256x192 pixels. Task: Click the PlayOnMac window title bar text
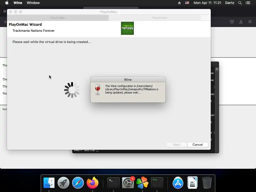pos(109,12)
